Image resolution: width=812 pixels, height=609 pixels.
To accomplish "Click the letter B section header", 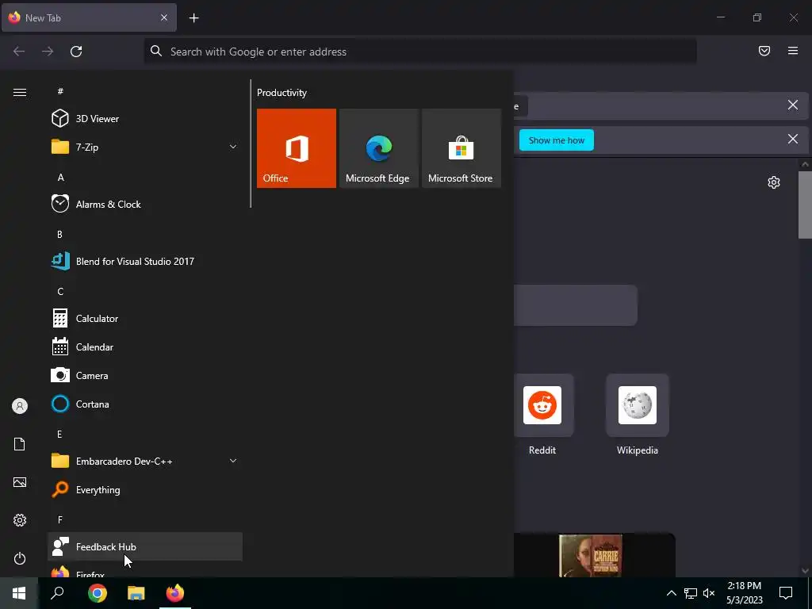I will (59, 235).
